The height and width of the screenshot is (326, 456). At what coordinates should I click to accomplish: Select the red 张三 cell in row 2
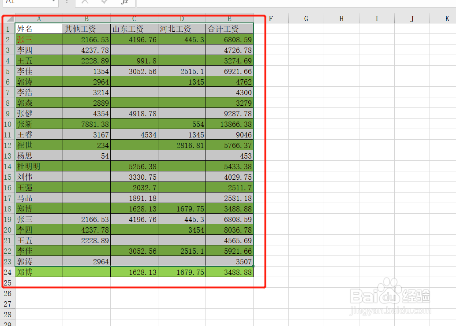click(x=39, y=39)
